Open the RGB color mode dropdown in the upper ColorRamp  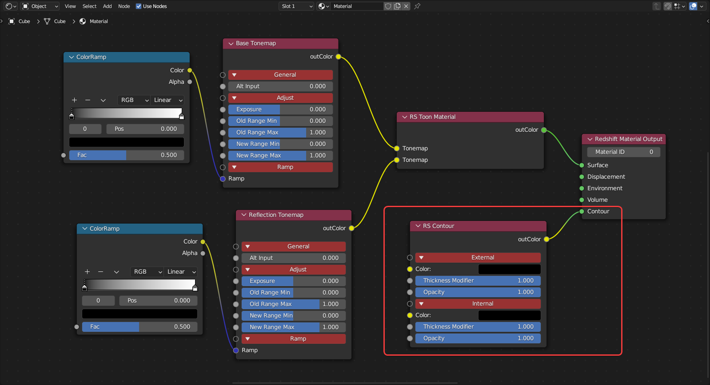pos(134,100)
